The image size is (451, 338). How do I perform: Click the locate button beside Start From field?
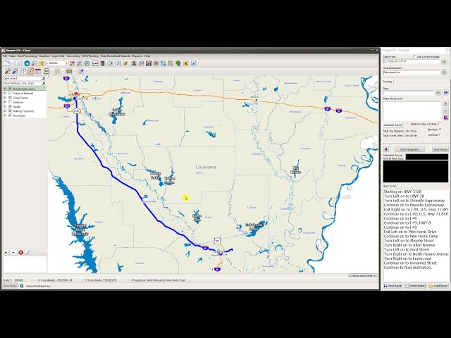click(444, 61)
